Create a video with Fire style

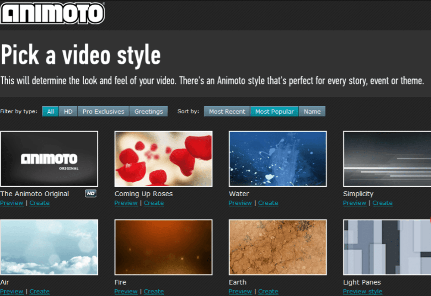click(x=154, y=291)
